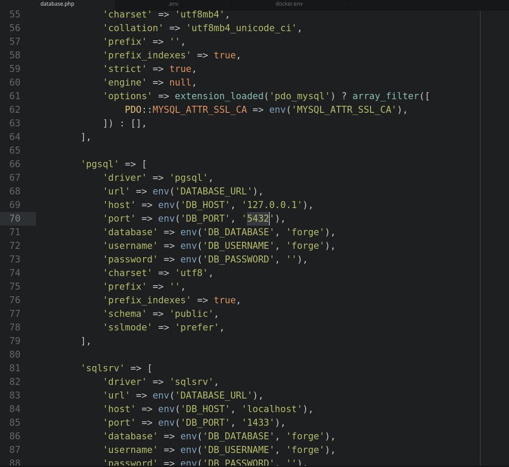Click 'prefix_indexes' key on line 76

(147, 300)
